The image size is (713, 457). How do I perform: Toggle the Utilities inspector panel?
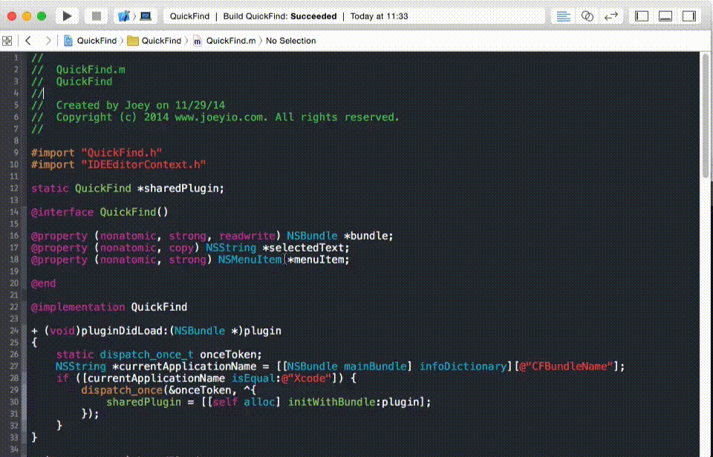pos(688,16)
